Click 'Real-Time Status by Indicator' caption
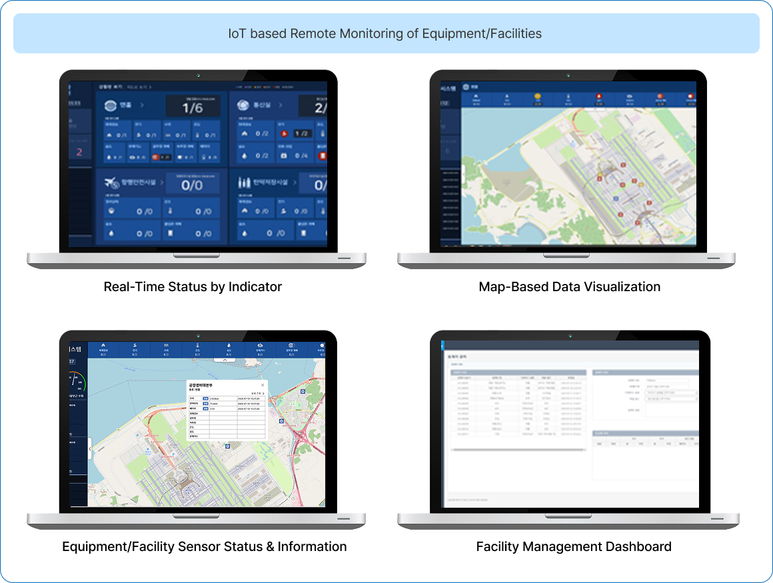The image size is (773, 583). pyautogui.click(x=193, y=287)
